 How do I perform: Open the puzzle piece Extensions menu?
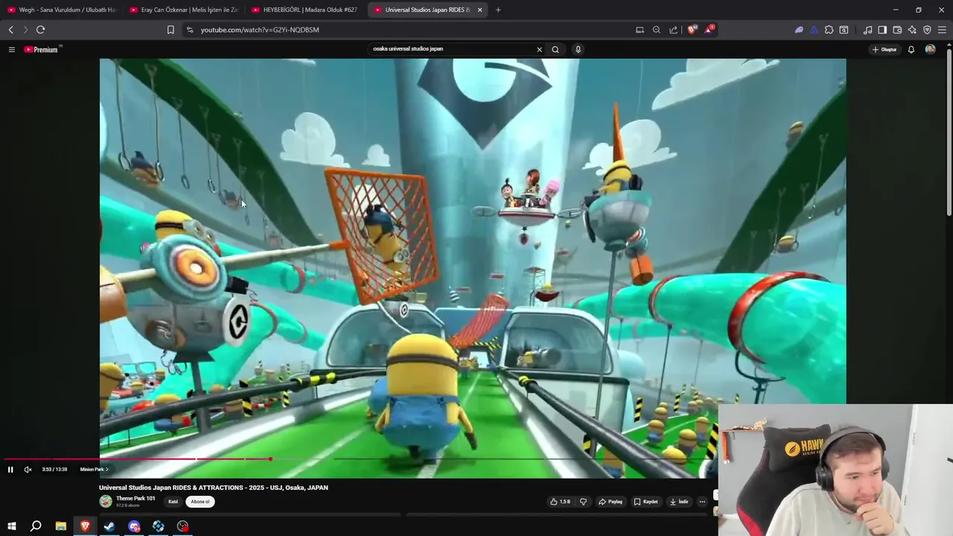click(829, 30)
